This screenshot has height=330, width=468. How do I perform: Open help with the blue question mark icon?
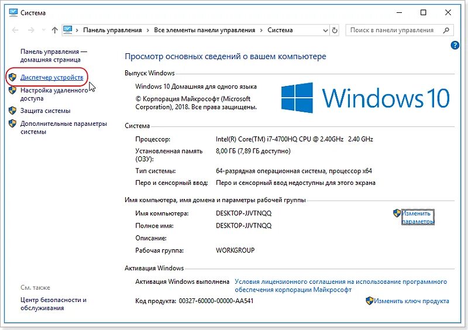(x=455, y=46)
